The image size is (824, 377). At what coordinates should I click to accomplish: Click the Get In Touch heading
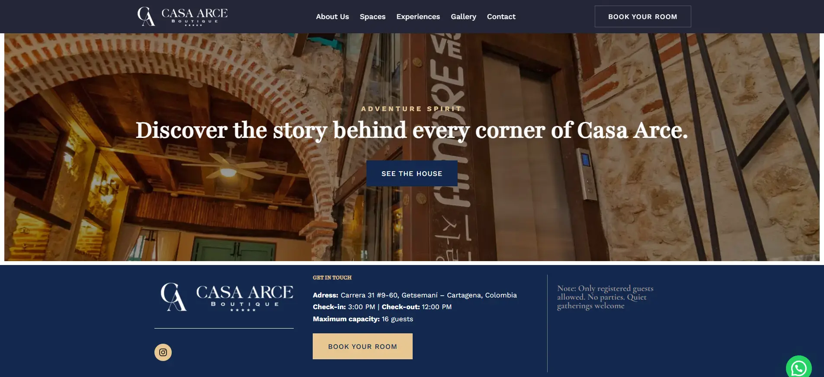pyautogui.click(x=332, y=278)
